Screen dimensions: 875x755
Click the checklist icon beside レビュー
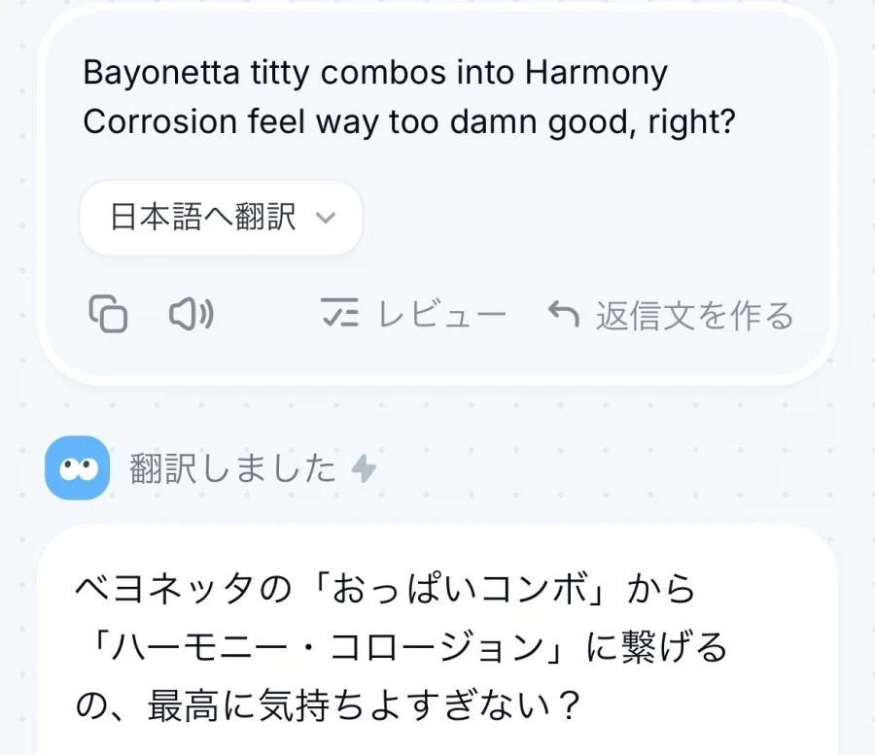point(339,314)
